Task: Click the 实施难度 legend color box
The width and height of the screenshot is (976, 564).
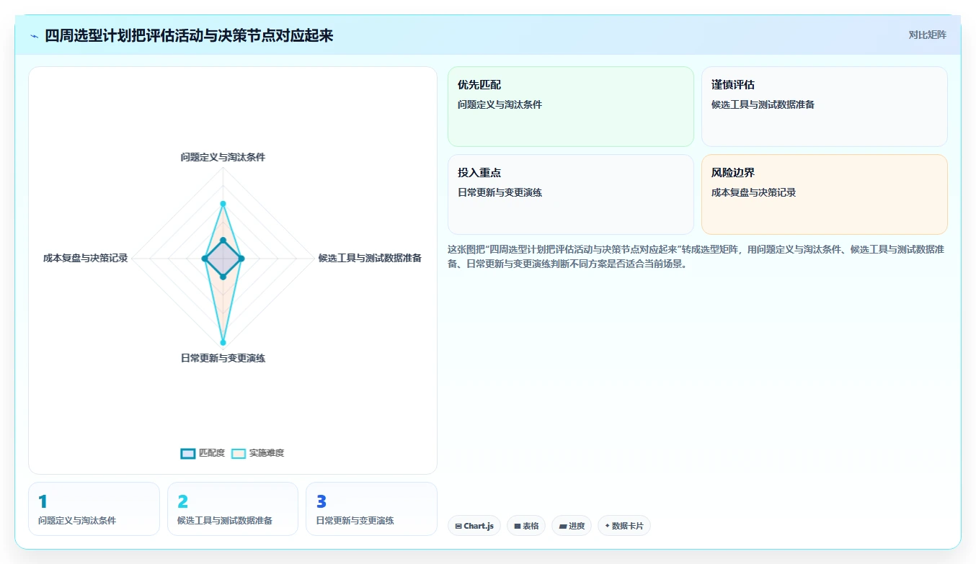Action: click(239, 453)
